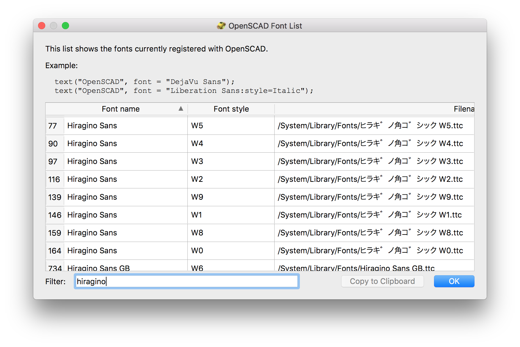The height and width of the screenshot is (347, 520).
Task: Select the W9 font style cell
Action: (231, 197)
